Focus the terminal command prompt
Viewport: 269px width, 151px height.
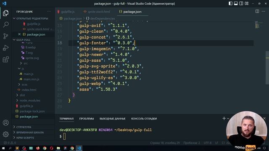[x=64, y=136]
